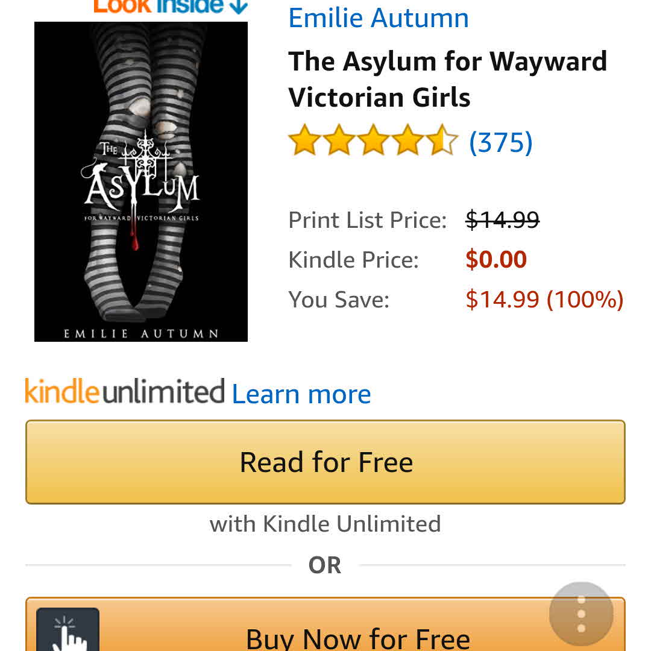Image resolution: width=651 pixels, height=651 pixels.
Task: Follow the Learn more link for Kindle Unlimited
Action: pyautogui.click(x=301, y=394)
